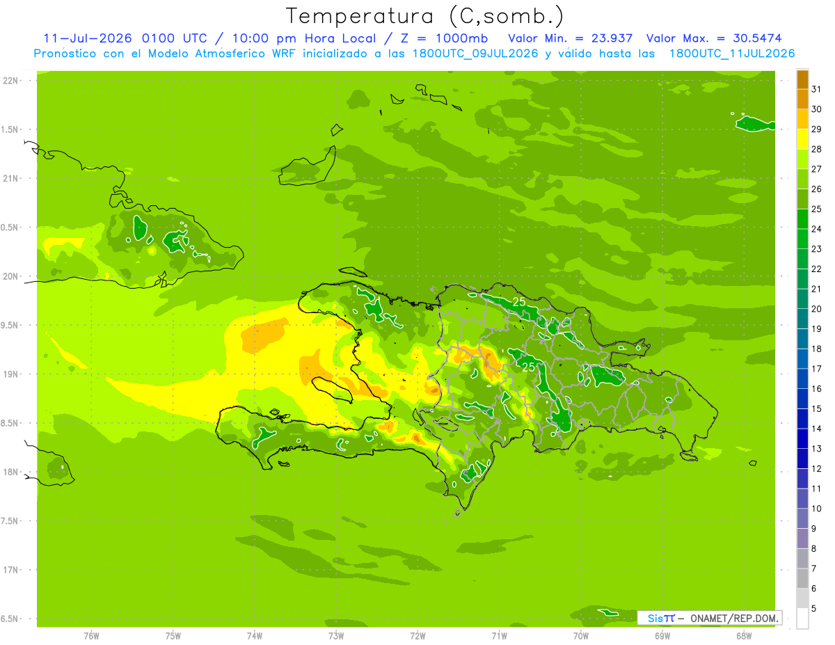The width and height of the screenshot is (835, 645).
Task: Select the legend scale value '16'
Action: 817,389
